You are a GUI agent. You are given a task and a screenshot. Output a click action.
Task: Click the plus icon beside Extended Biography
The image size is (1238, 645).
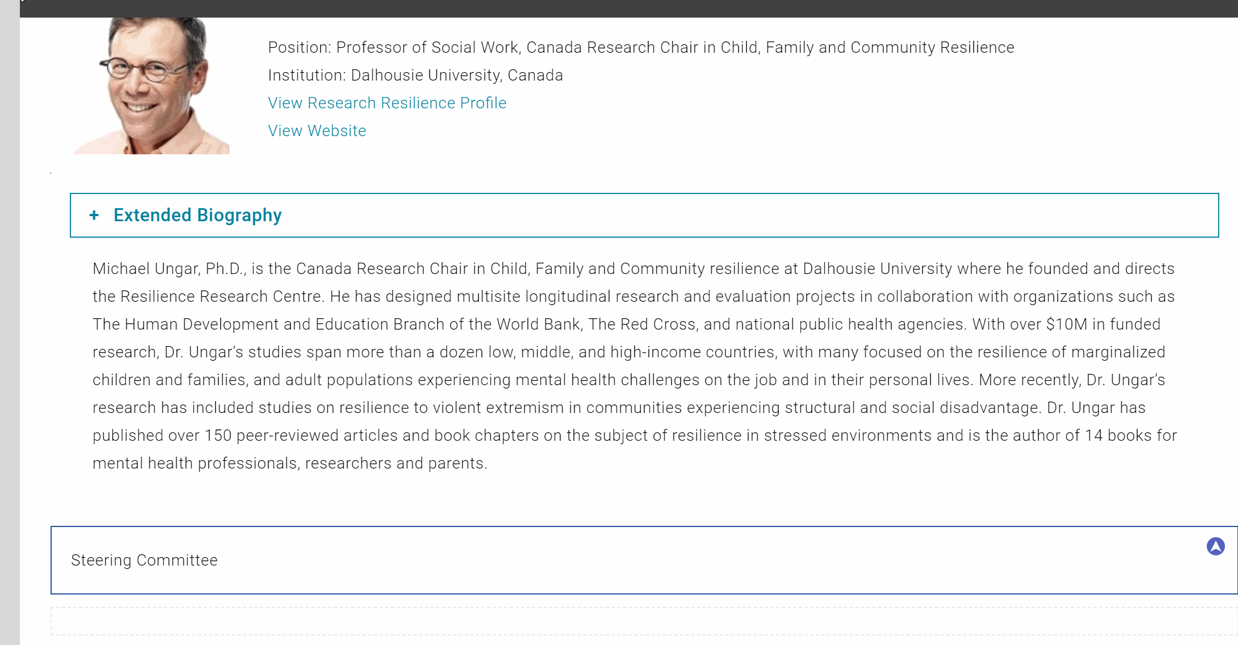tap(94, 216)
